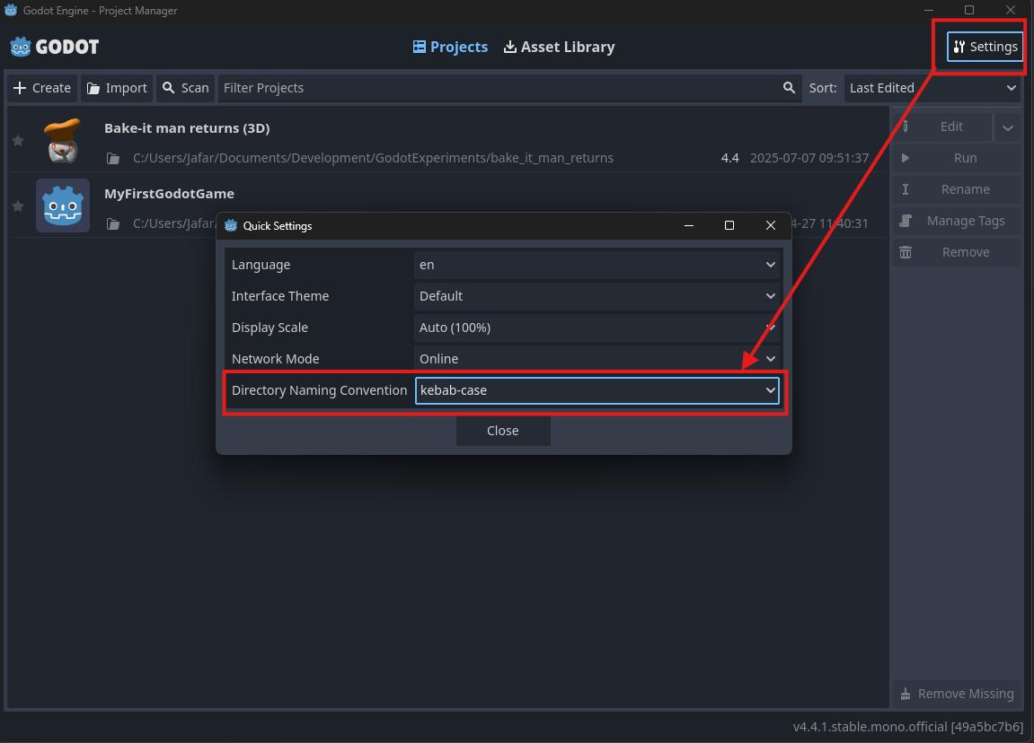Select the MyFirstGodotGame project title
Image resolution: width=1034 pixels, height=743 pixels.
coord(169,194)
